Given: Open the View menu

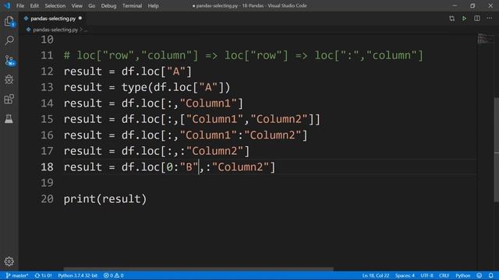Looking at the screenshot, I should (x=76, y=5).
